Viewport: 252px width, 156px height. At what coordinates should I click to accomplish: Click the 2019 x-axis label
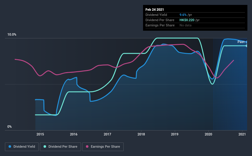click(175, 134)
